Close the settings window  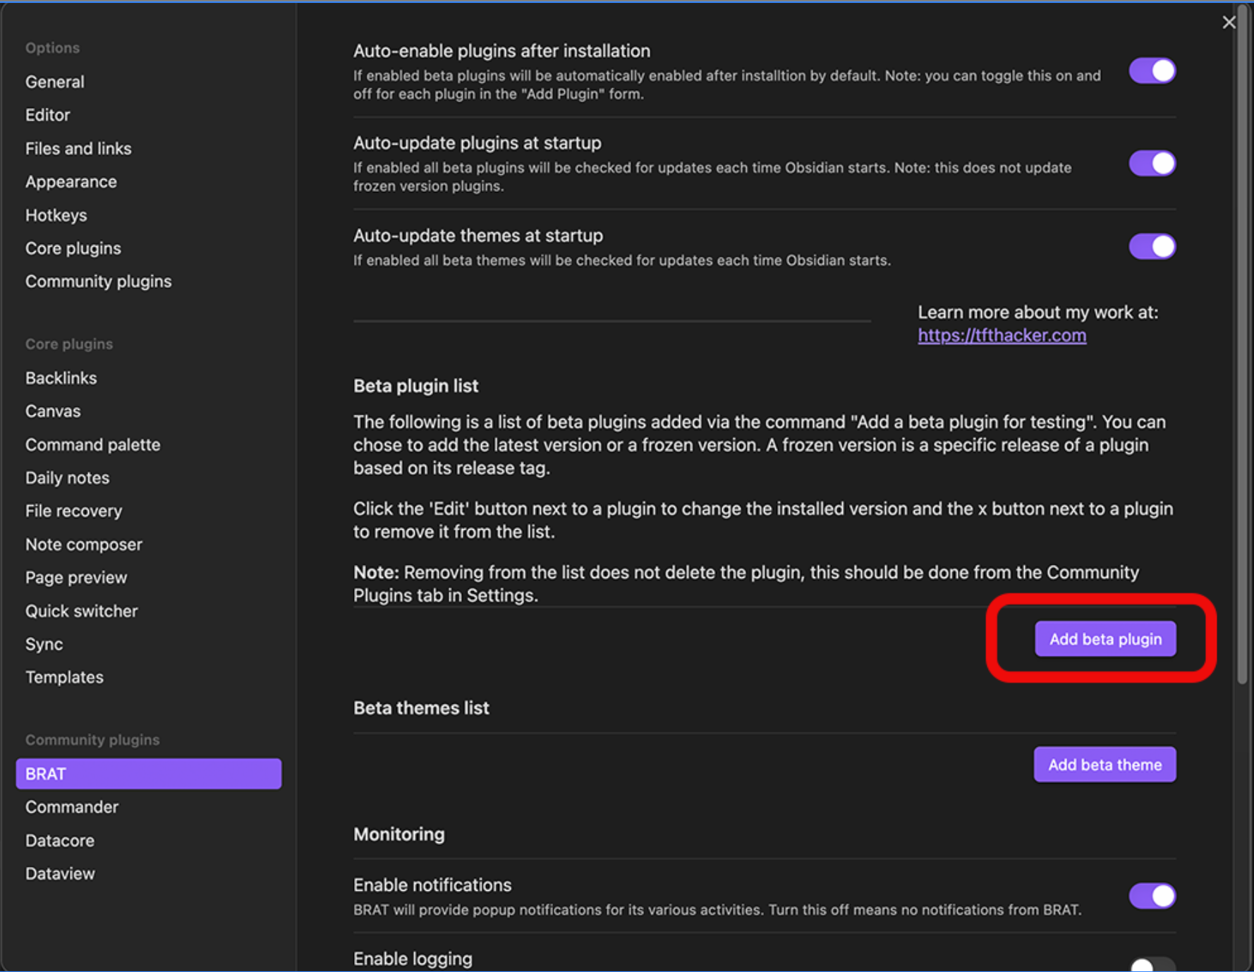pyautogui.click(x=1229, y=23)
